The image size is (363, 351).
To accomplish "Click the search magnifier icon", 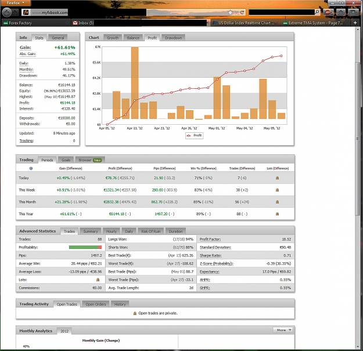I will (x=317, y=12).
